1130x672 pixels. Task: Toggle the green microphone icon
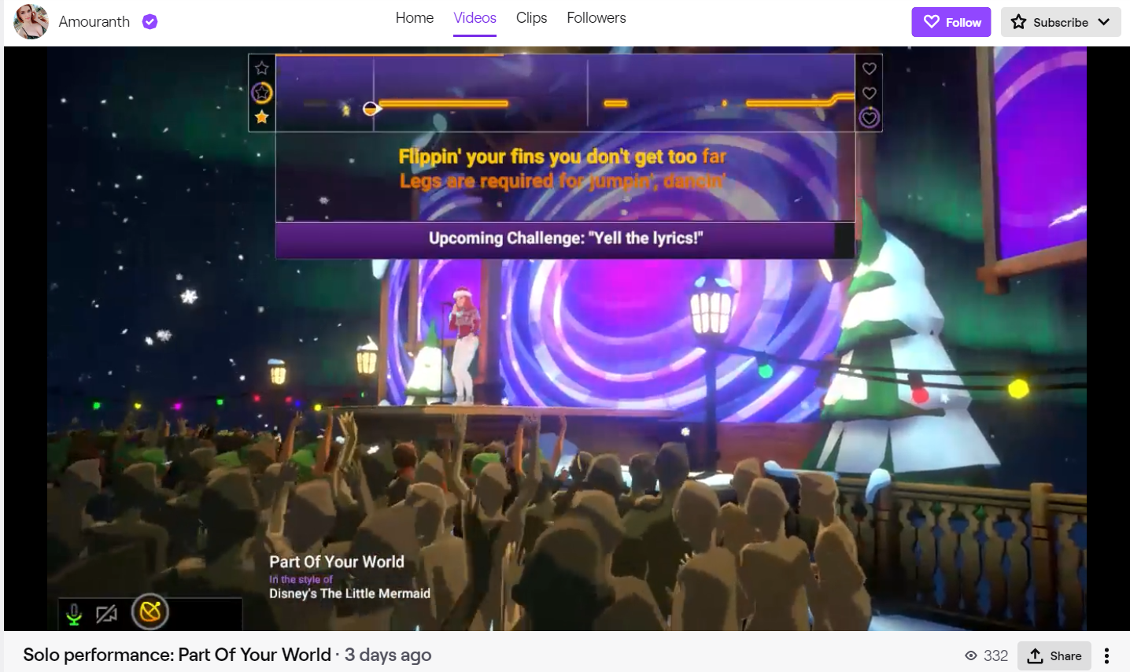tap(74, 614)
